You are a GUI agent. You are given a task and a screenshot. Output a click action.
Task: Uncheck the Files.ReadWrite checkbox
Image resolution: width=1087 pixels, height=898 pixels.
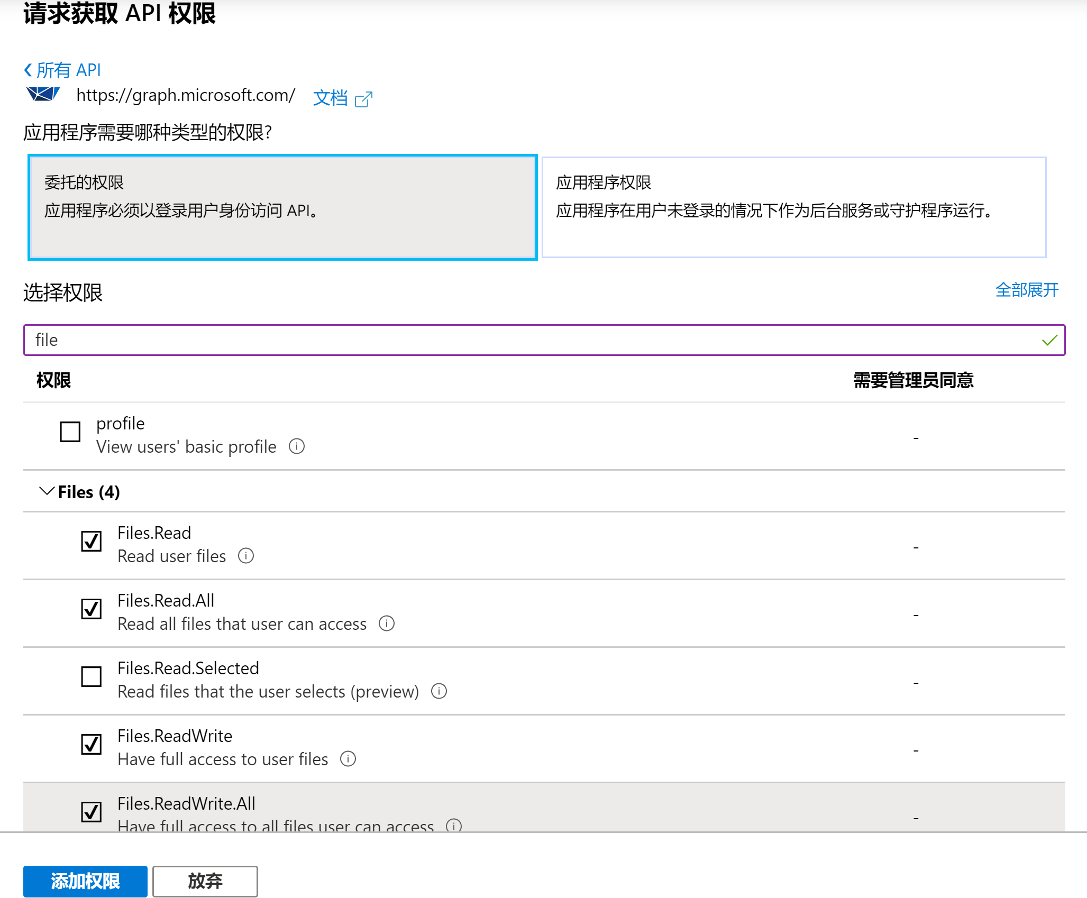(x=91, y=744)
